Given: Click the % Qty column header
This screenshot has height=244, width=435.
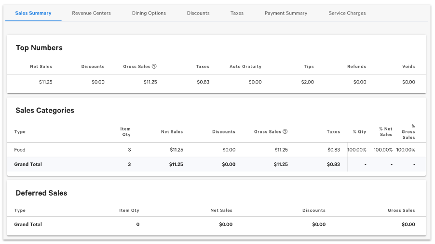Looking at the screenshot, I should (x=359, y=131).
